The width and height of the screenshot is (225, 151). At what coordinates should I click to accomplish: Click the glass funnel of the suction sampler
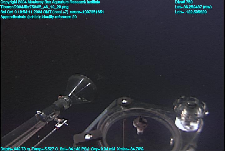pyautogui.click(x=81, y=88)
